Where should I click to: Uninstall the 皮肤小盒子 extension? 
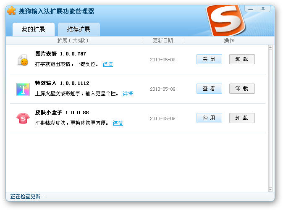pos(242,118)
